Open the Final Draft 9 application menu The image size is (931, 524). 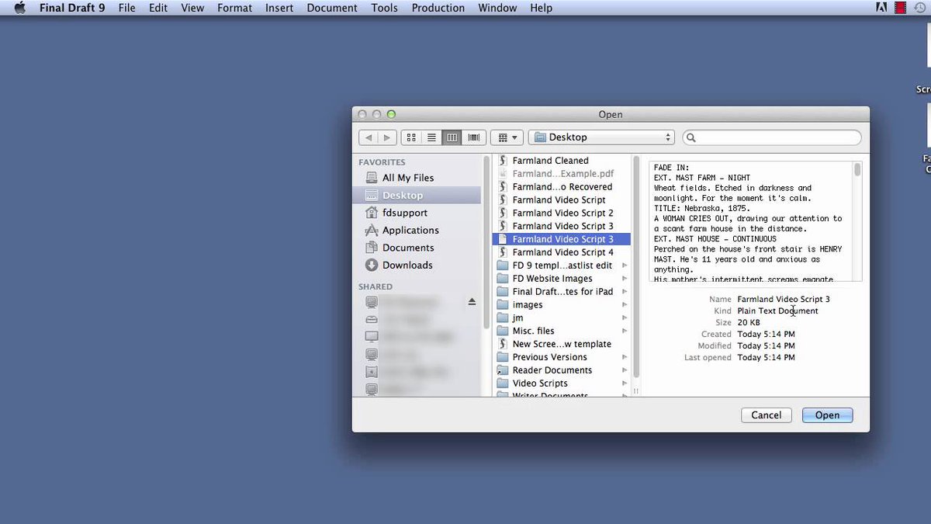(x=72, y=8)
